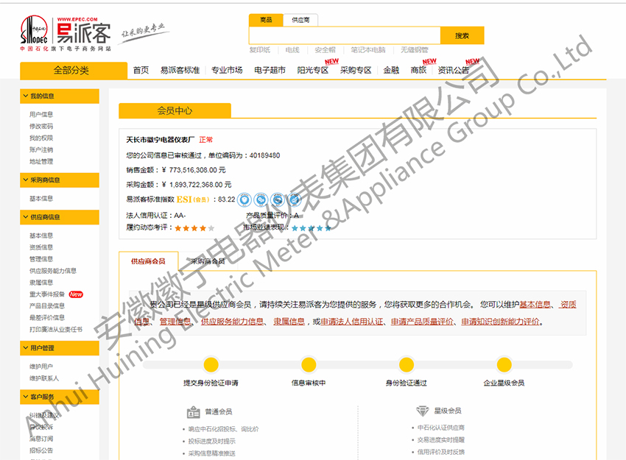Click the 企业星级会员 progress step dot
The height and width of the screenshot is (460, 626).
point(504,364)
